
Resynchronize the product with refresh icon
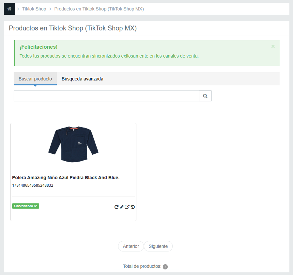116,207
